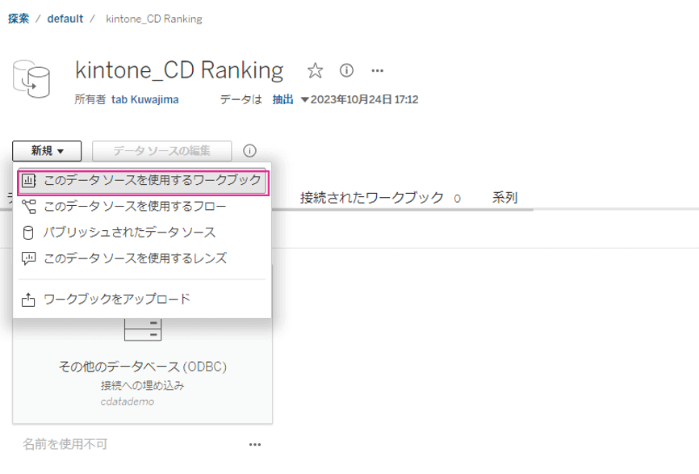
Task: Click the lens speech-bubble icon
Action: click(28, 258)
